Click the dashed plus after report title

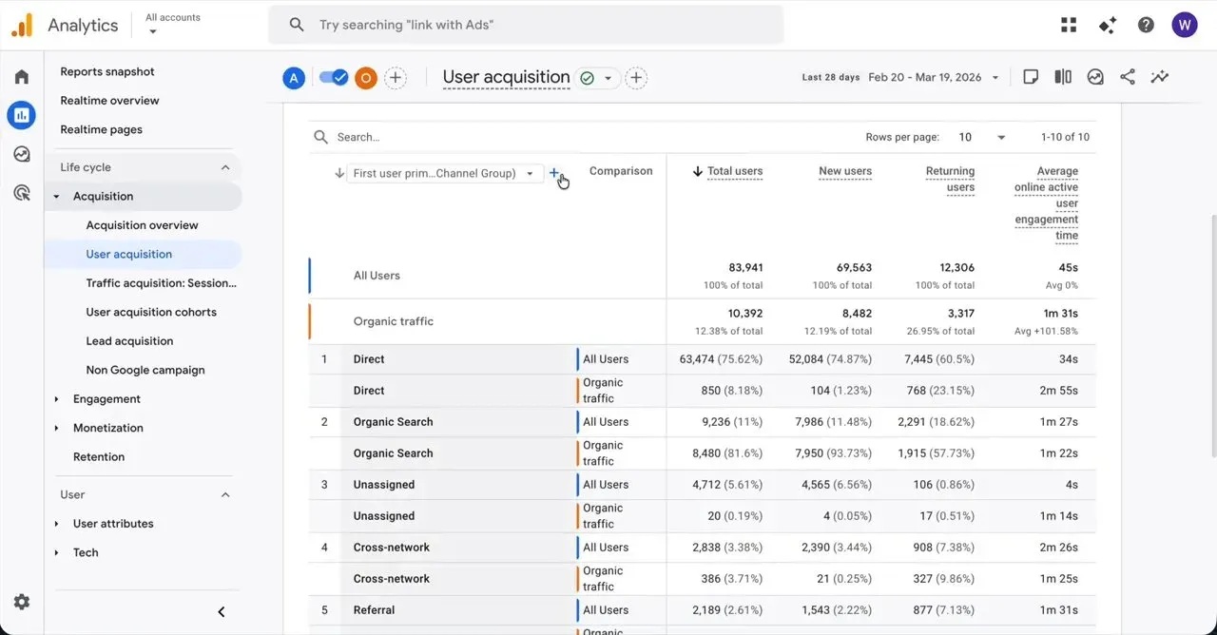[637, 78]
